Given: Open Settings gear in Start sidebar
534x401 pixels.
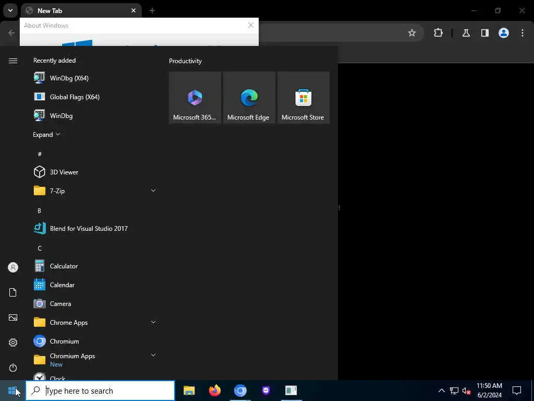Looking at the screenshot, I should click(x=13, y=343).
